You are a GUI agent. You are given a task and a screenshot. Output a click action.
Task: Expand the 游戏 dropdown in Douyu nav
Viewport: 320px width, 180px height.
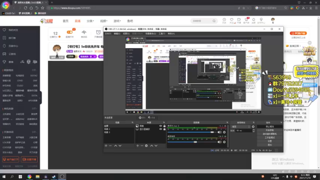pos(117,21)
